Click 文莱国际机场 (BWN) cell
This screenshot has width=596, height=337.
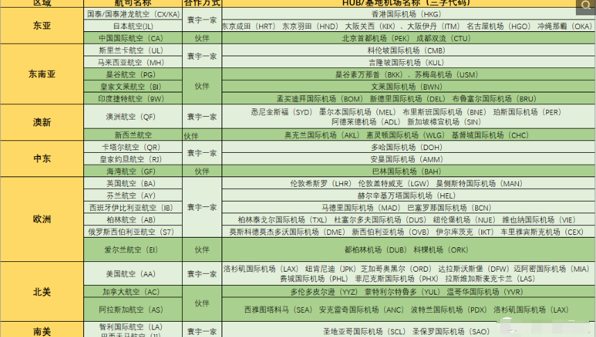click(408, 87)
